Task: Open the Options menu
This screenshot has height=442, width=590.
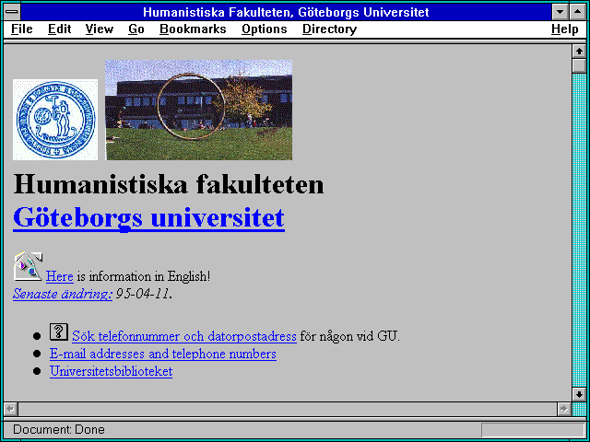Action: coord(265,29)
